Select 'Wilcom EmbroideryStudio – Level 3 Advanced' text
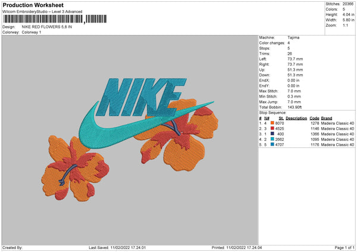357x252 pixels. pyautogui.click(x=42, y=12)
